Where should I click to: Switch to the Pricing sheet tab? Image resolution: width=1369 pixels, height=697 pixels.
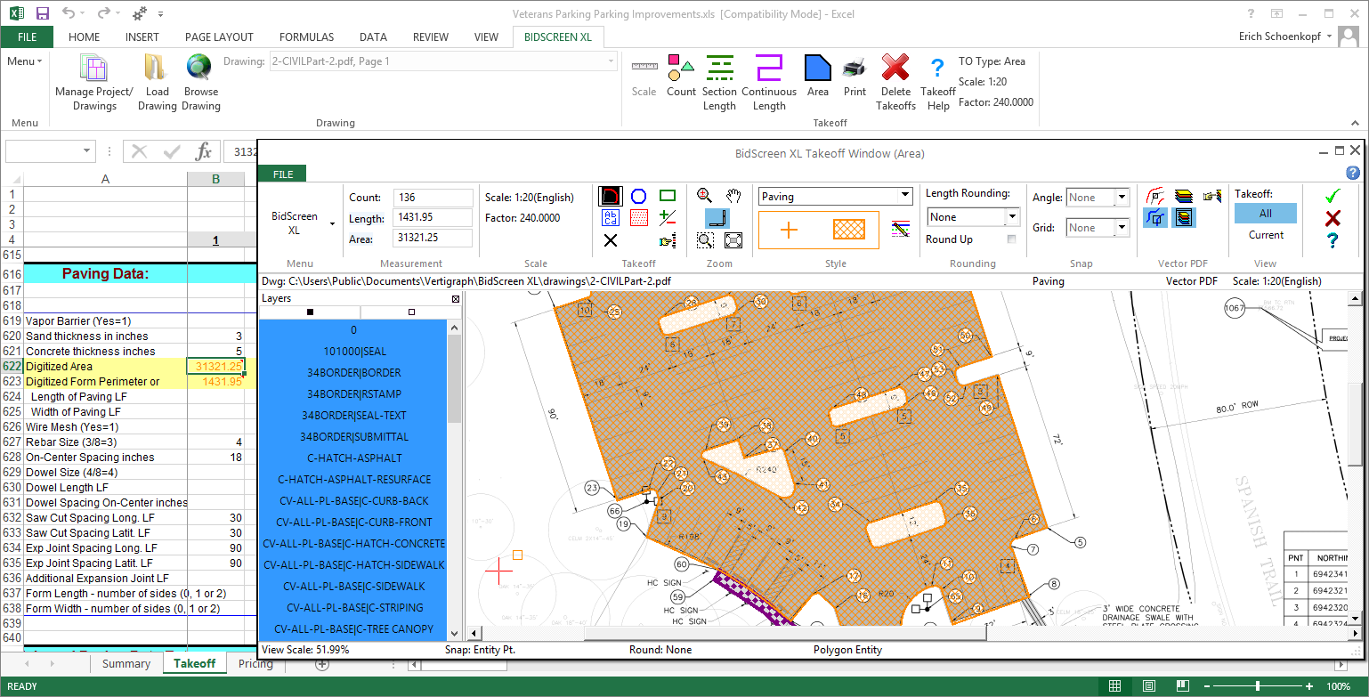(x=255, y=664)
